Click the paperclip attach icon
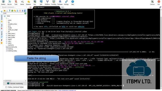This screenshot has height=91, width=162. click(160, 7)
